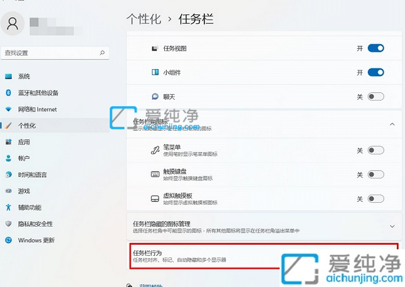Click the 虚拟触摸板 touchpad icon

click(x=155, y=198)
